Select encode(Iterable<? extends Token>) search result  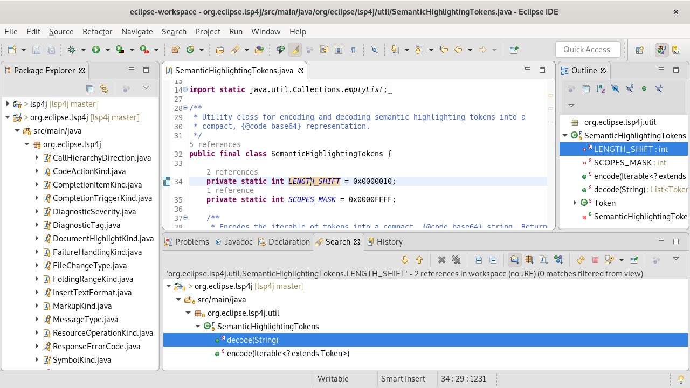click(288, 354)
